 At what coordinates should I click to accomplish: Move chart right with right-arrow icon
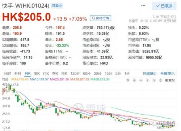click(154, 80)
